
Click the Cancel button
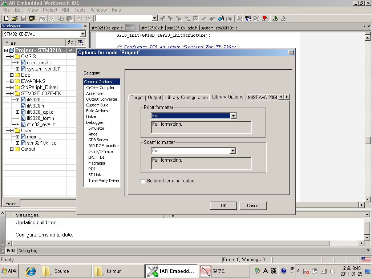tap(253, 206)
